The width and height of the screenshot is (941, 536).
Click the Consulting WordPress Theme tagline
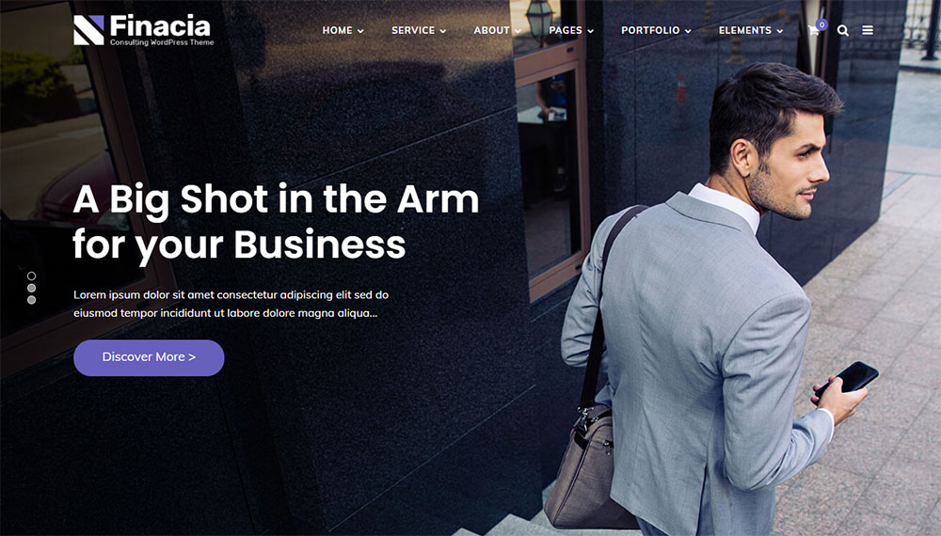point(162,42)
